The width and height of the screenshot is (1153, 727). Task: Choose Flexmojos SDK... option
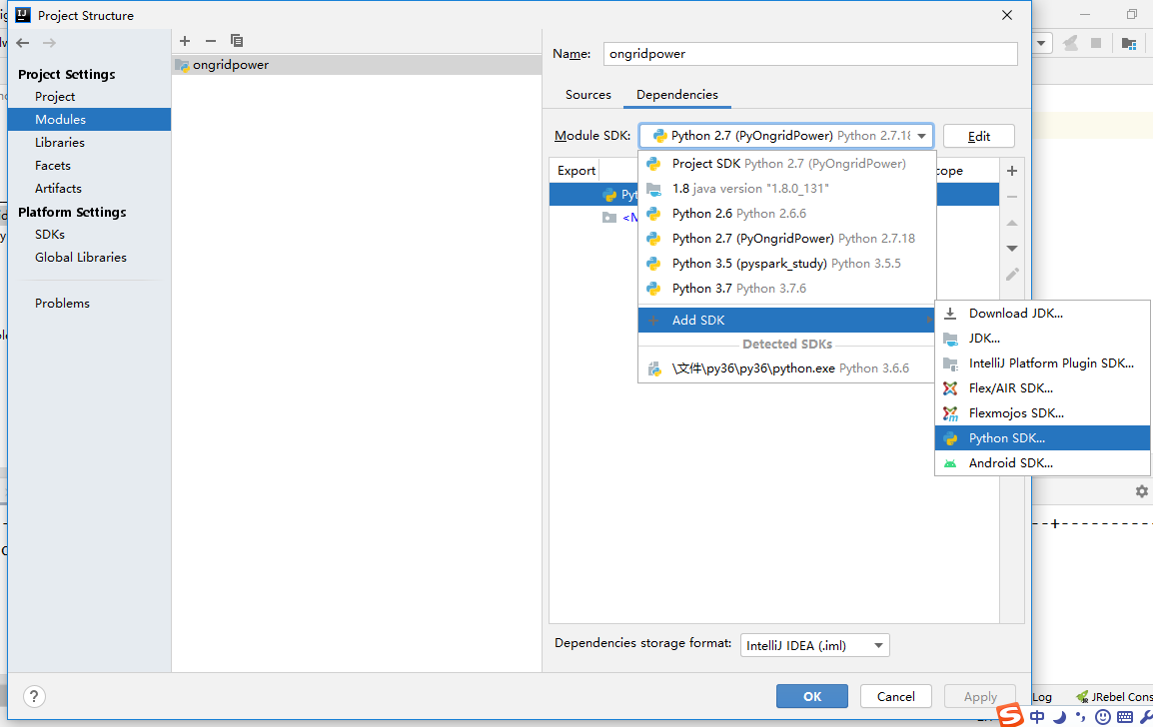1042,413
